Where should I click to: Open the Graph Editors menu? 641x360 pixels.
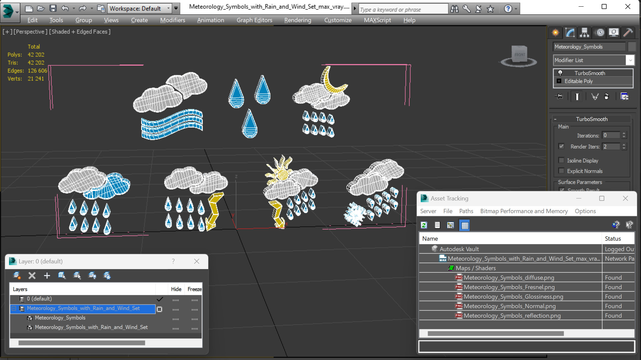(254, 20)
